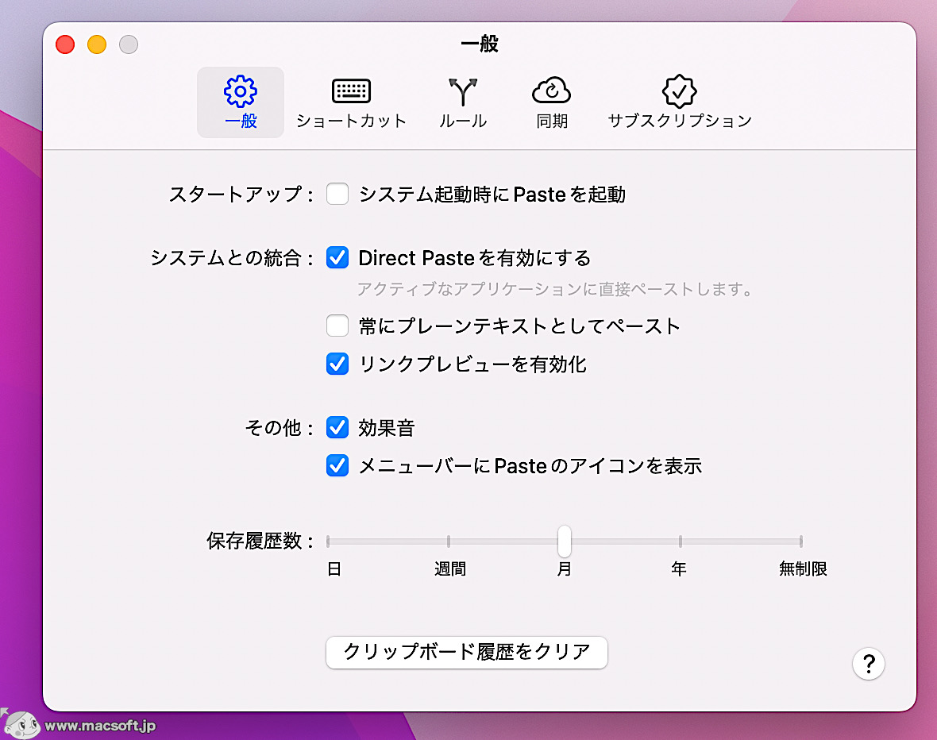Set history slider to 無制限 tick
937x740 pixels.
[800, 542]
